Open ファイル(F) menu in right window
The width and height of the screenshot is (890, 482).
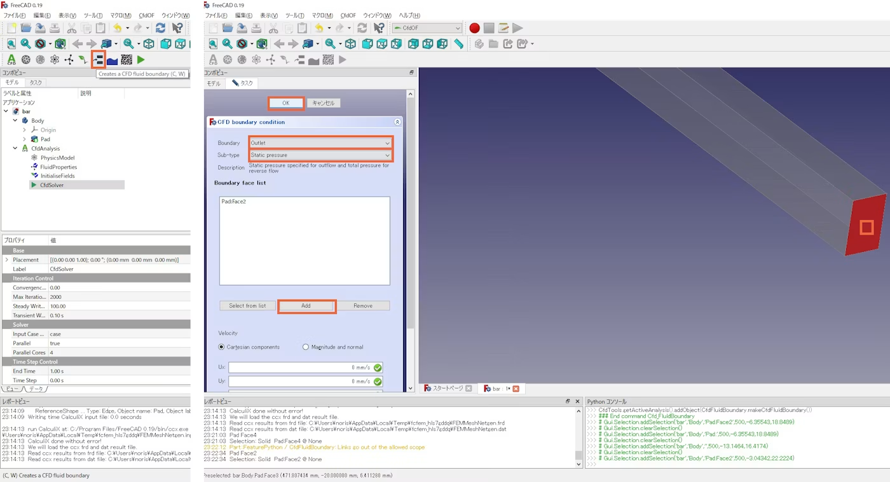pos(217,15)
